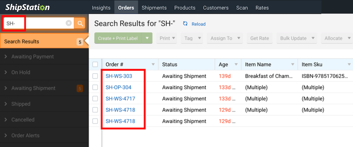Open the Customers tab

point(216,7)
